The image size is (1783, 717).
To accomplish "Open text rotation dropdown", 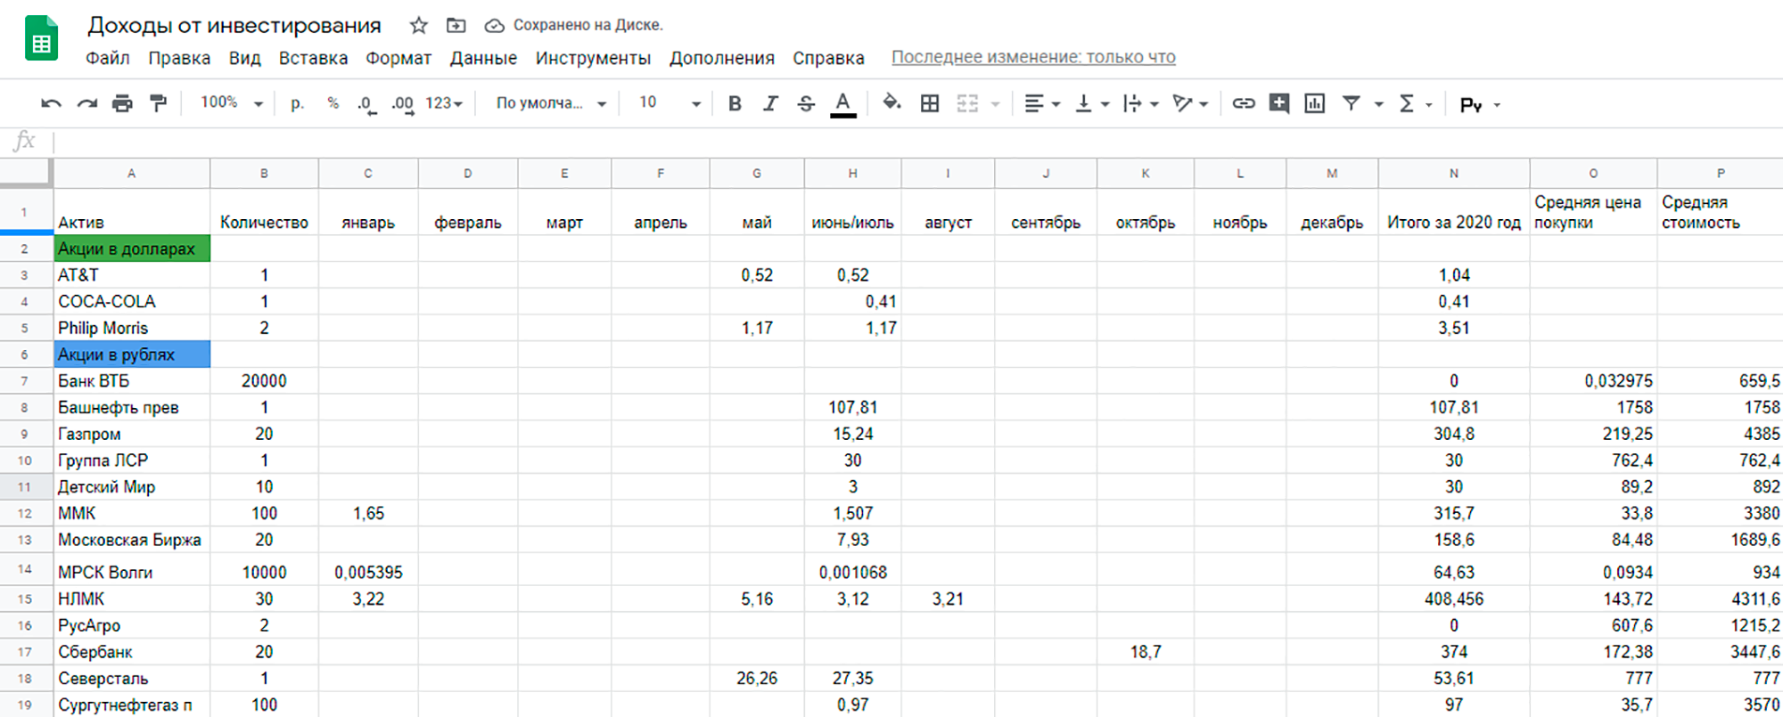I will click(x=1190, y=103).
